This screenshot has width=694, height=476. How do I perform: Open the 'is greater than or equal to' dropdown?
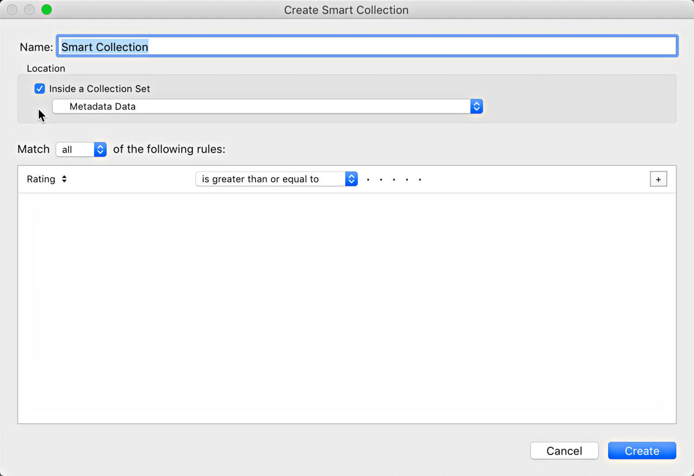(x=277, y=179)
